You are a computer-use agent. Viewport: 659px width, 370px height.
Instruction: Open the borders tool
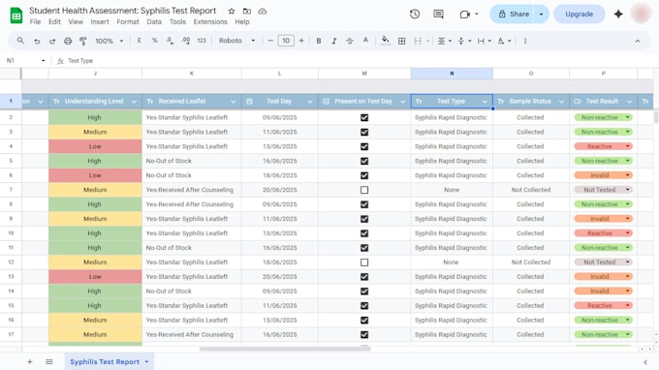(402, 41)
